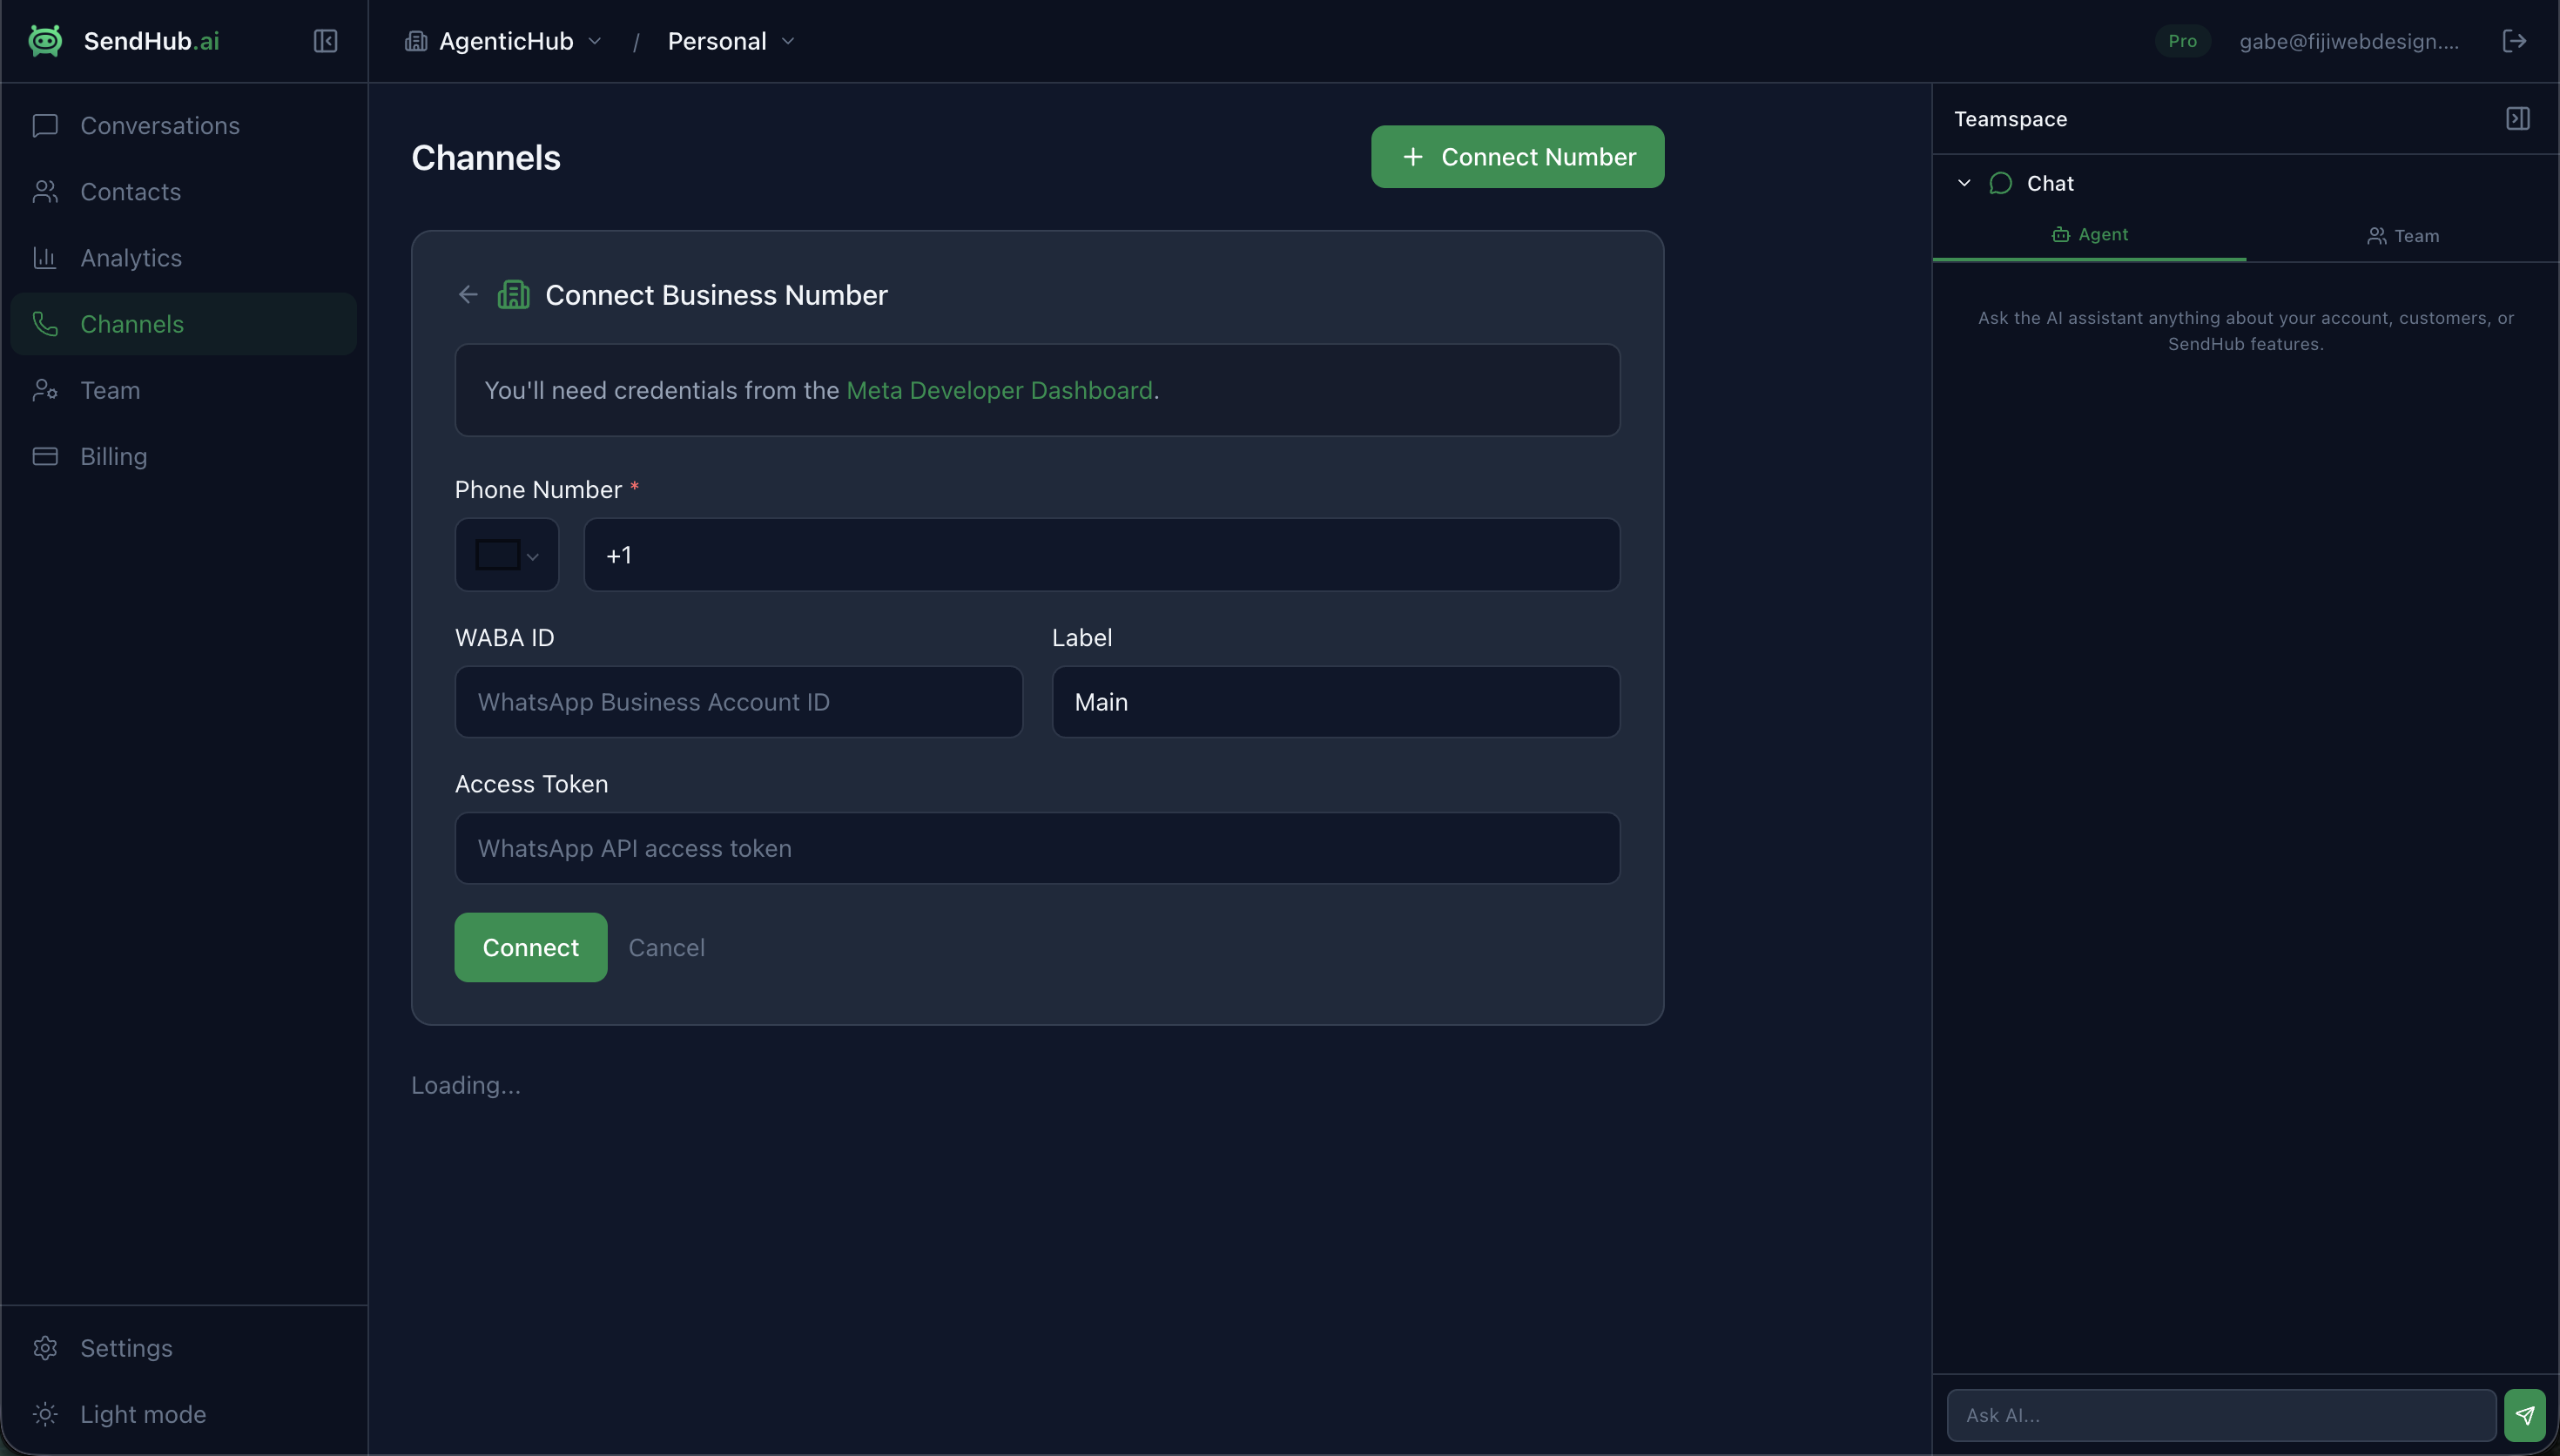Click the gabe@fijiwebdesign account email
Screen dimensions: 2560x1456
[2349, 41]
